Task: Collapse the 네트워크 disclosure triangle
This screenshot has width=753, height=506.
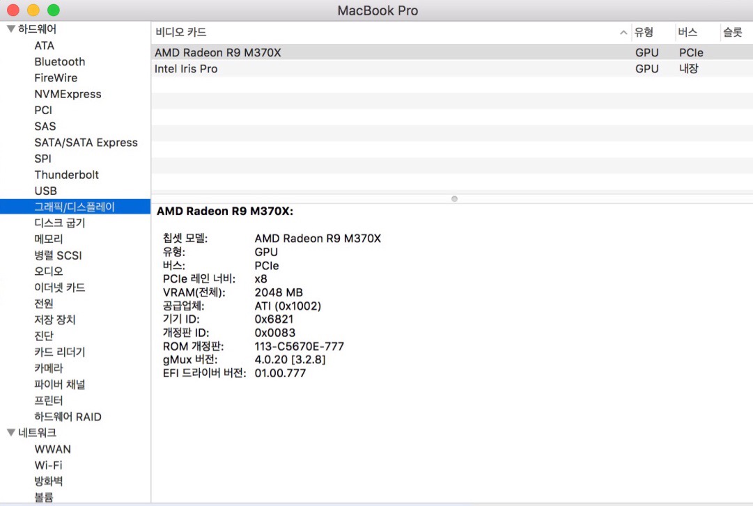Action: (x=10, y=433)
